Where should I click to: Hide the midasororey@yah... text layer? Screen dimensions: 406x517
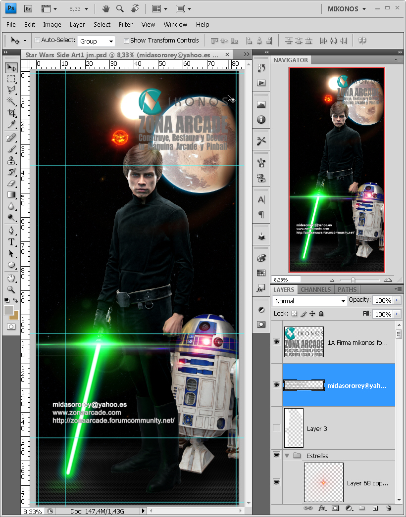tap(277, 385)
